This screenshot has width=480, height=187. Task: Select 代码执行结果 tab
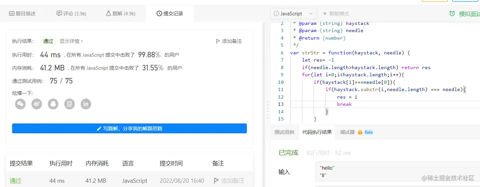[317, 132]
